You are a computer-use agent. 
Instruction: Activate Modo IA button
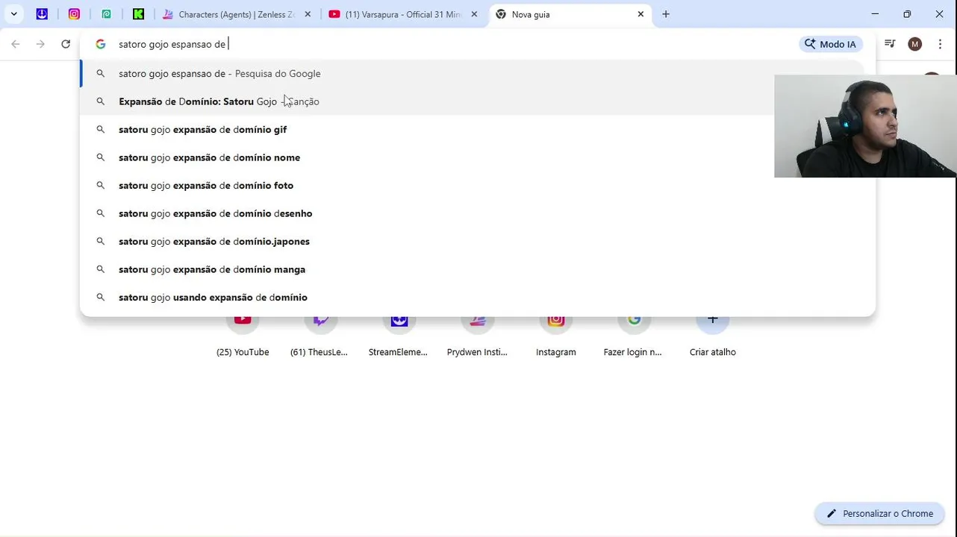[831, 44]
